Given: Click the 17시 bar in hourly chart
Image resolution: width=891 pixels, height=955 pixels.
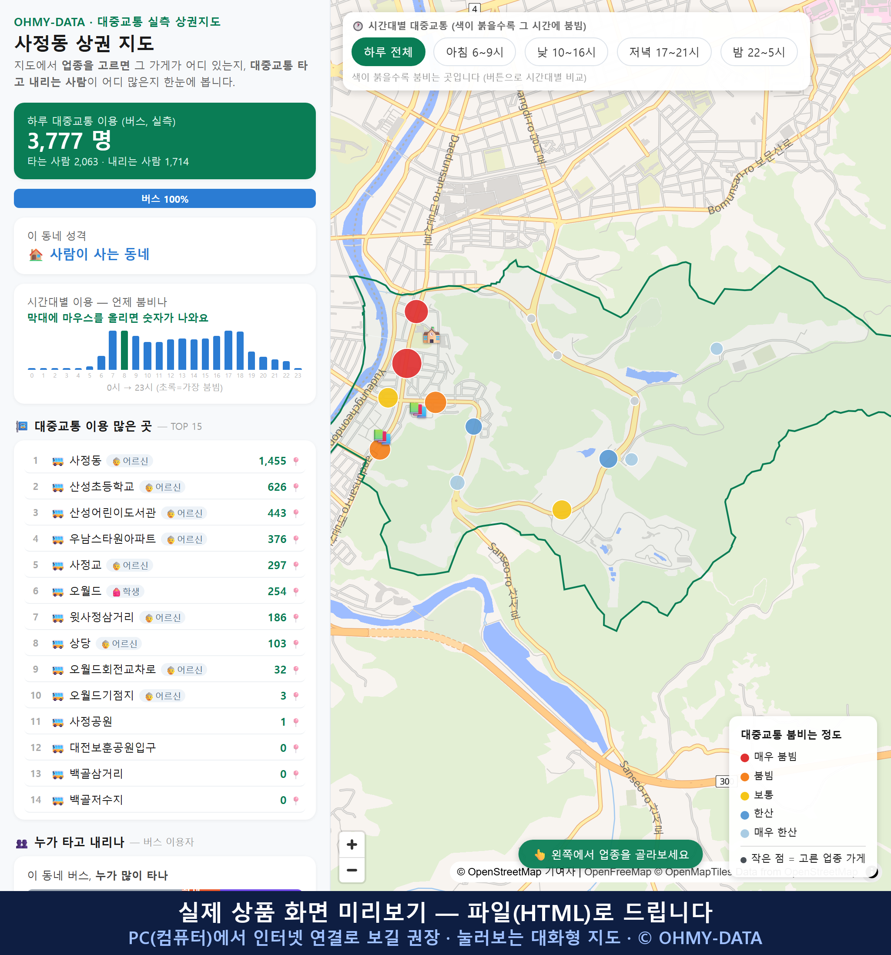Looking at the screenshot, I should (229, 350).
